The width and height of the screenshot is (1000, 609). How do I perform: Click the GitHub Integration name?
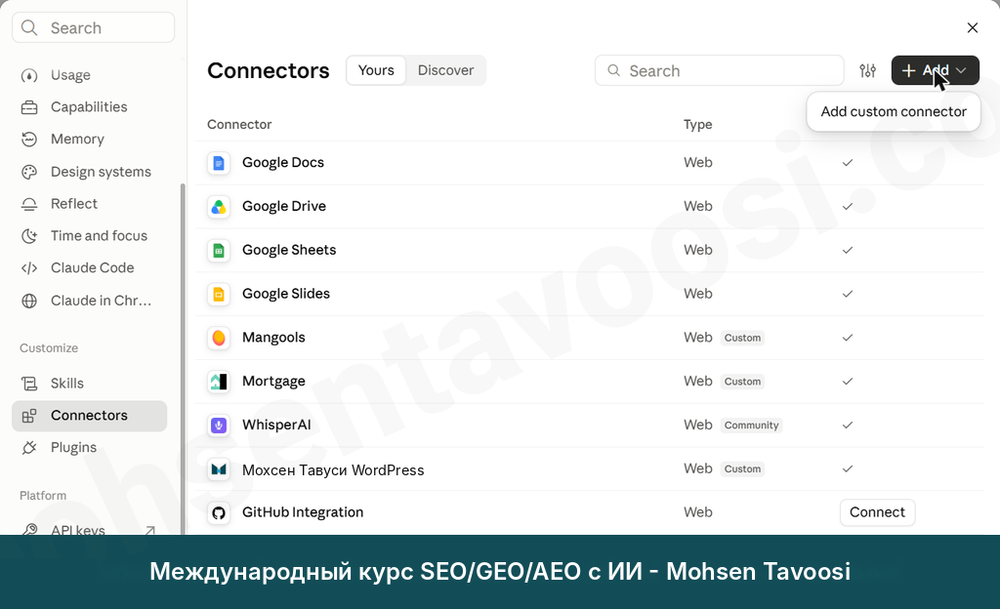coord(303,512)
